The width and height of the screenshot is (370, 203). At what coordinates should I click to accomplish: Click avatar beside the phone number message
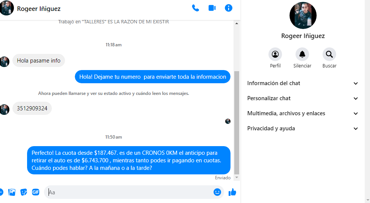[5, 110]
